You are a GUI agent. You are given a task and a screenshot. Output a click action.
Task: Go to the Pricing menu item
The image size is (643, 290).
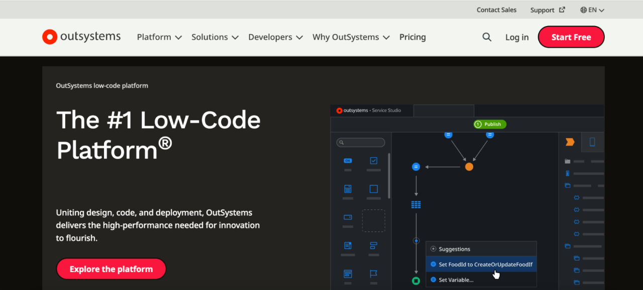click(x=412, y=37)
